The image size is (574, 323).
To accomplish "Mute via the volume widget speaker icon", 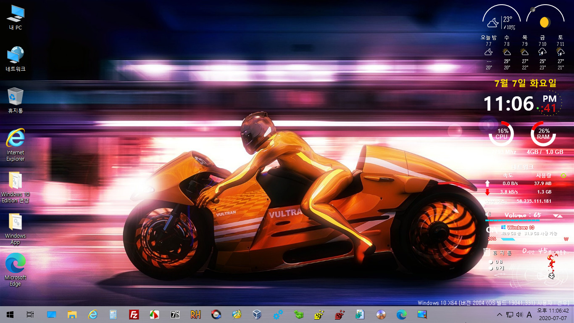I will click(488, 215).
